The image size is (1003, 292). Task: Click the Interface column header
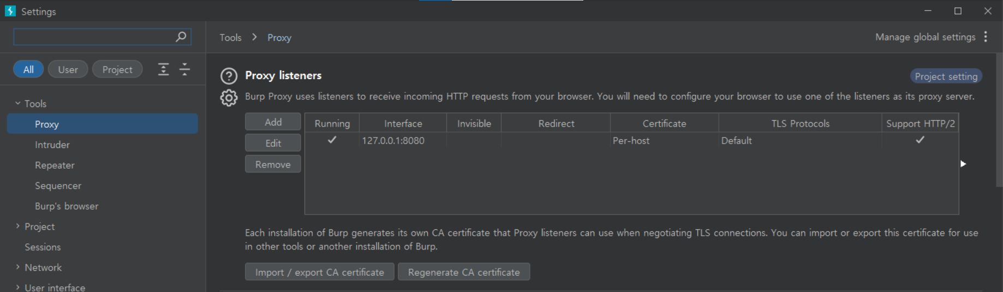pyautogui.click(x=403, y=123)
